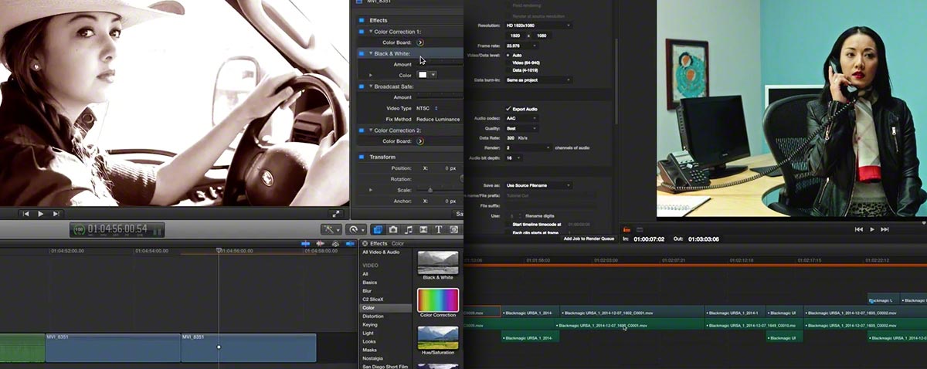Disable the Broadcast Safe effect checkbox

click(361, 86)
